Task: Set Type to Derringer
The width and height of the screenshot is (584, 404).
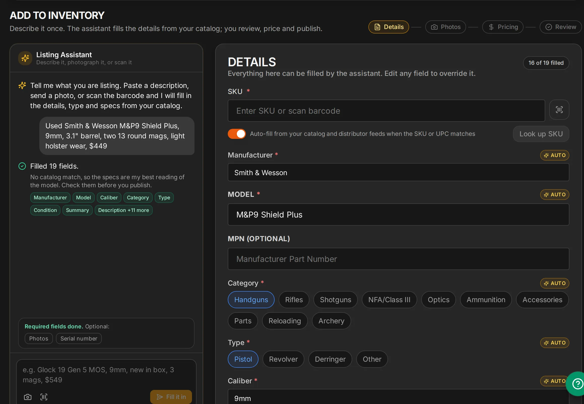Action: (330, 359)
